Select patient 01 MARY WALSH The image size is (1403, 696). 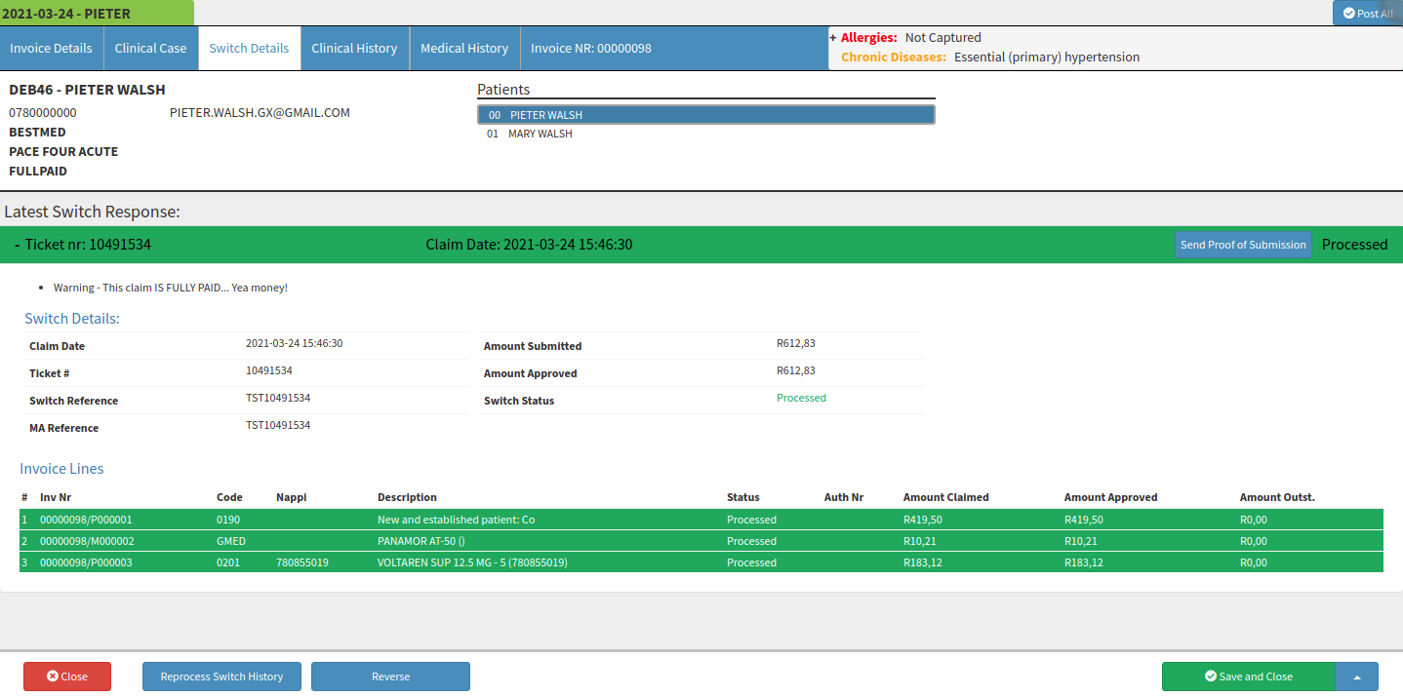tap(705, 134)
